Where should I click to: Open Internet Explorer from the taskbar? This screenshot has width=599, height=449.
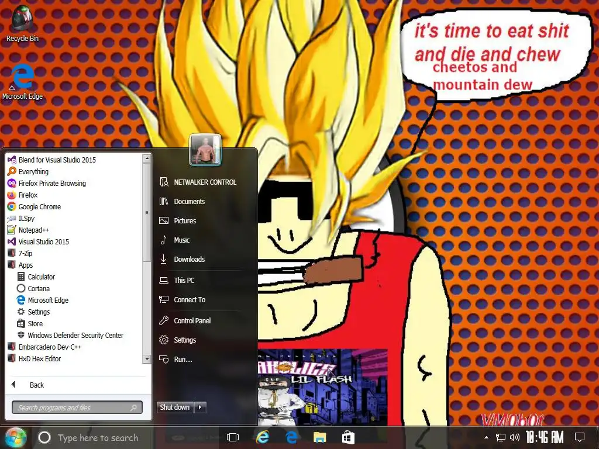[x=263, y=437]
